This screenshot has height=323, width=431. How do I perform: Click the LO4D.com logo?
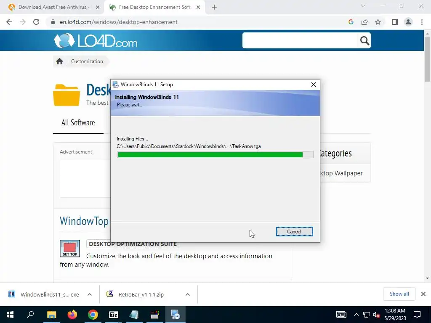pyautogui.click(x=96, y=41)
